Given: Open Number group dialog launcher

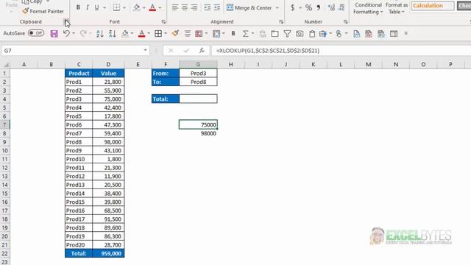Looking at the screenshot, I should click(345, 21).
